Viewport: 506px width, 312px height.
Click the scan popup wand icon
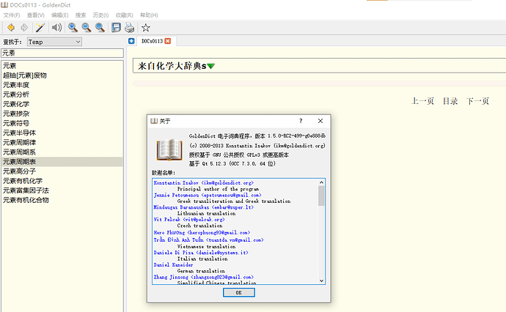(x=40, y=27)
